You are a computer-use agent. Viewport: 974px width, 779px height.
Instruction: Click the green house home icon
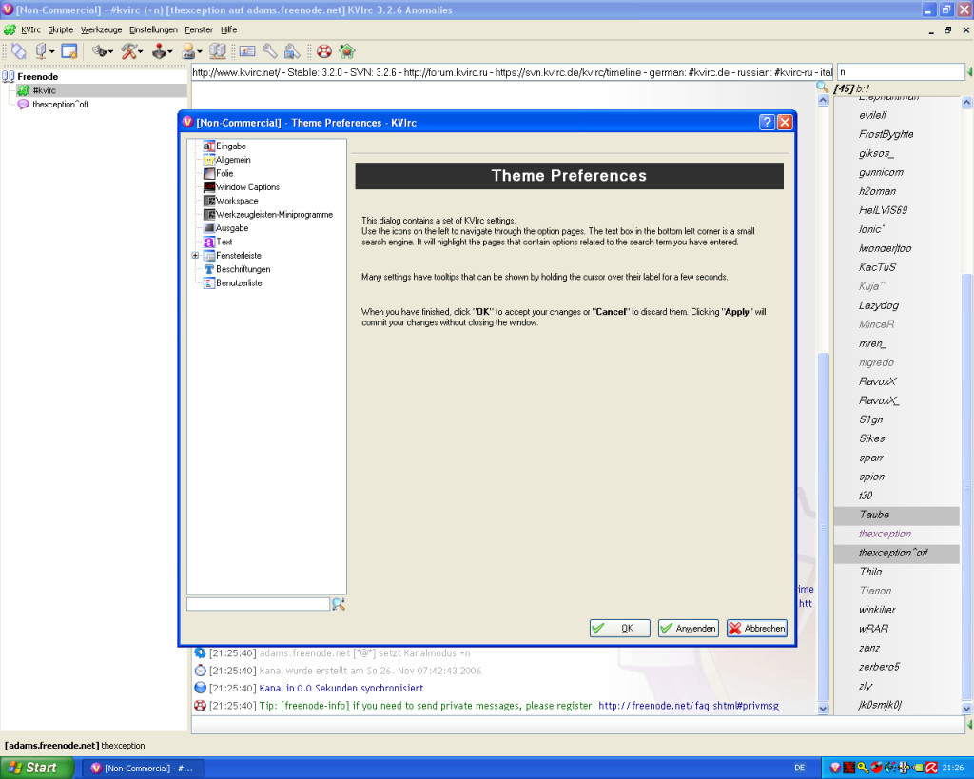(x=346, y=51)
